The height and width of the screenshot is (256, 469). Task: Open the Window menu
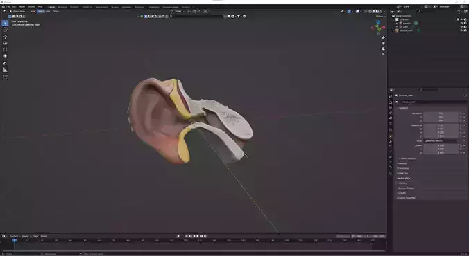click(x=31, y=6)
